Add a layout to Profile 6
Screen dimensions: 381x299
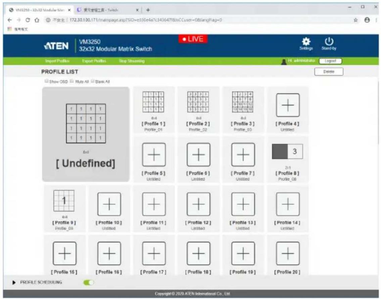pyautogui.click(x=198, y=155)
